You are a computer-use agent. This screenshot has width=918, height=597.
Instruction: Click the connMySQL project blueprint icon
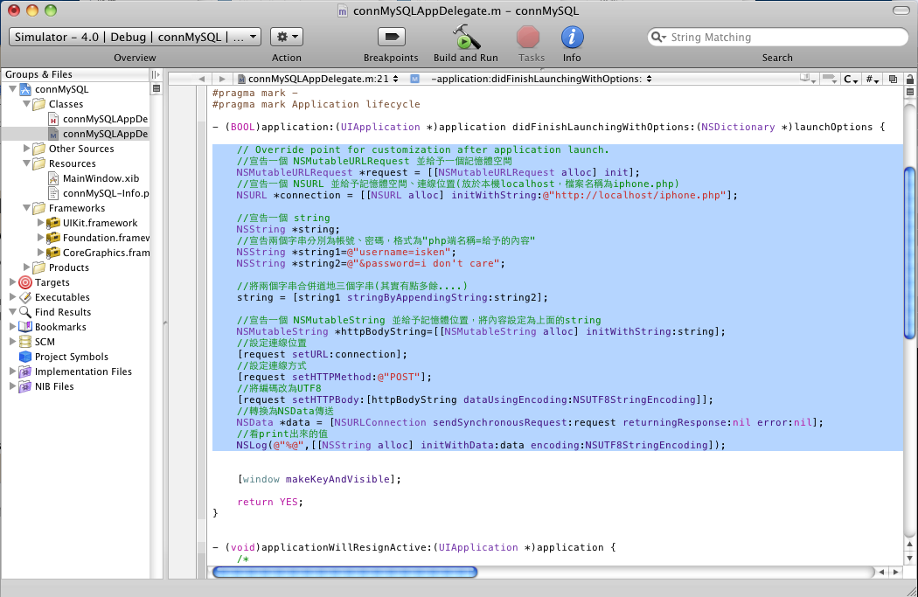[25, 89]
